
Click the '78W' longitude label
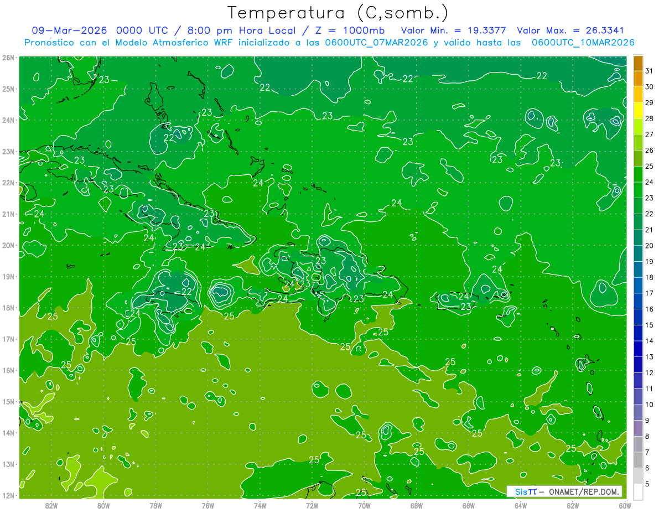click(x=155, y=505)
